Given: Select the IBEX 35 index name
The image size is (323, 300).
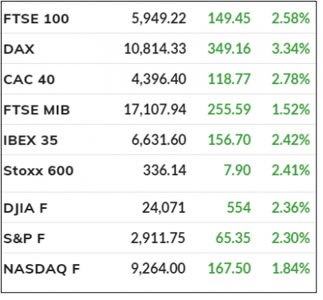Looking at the screenshot, I should (30, 140).
